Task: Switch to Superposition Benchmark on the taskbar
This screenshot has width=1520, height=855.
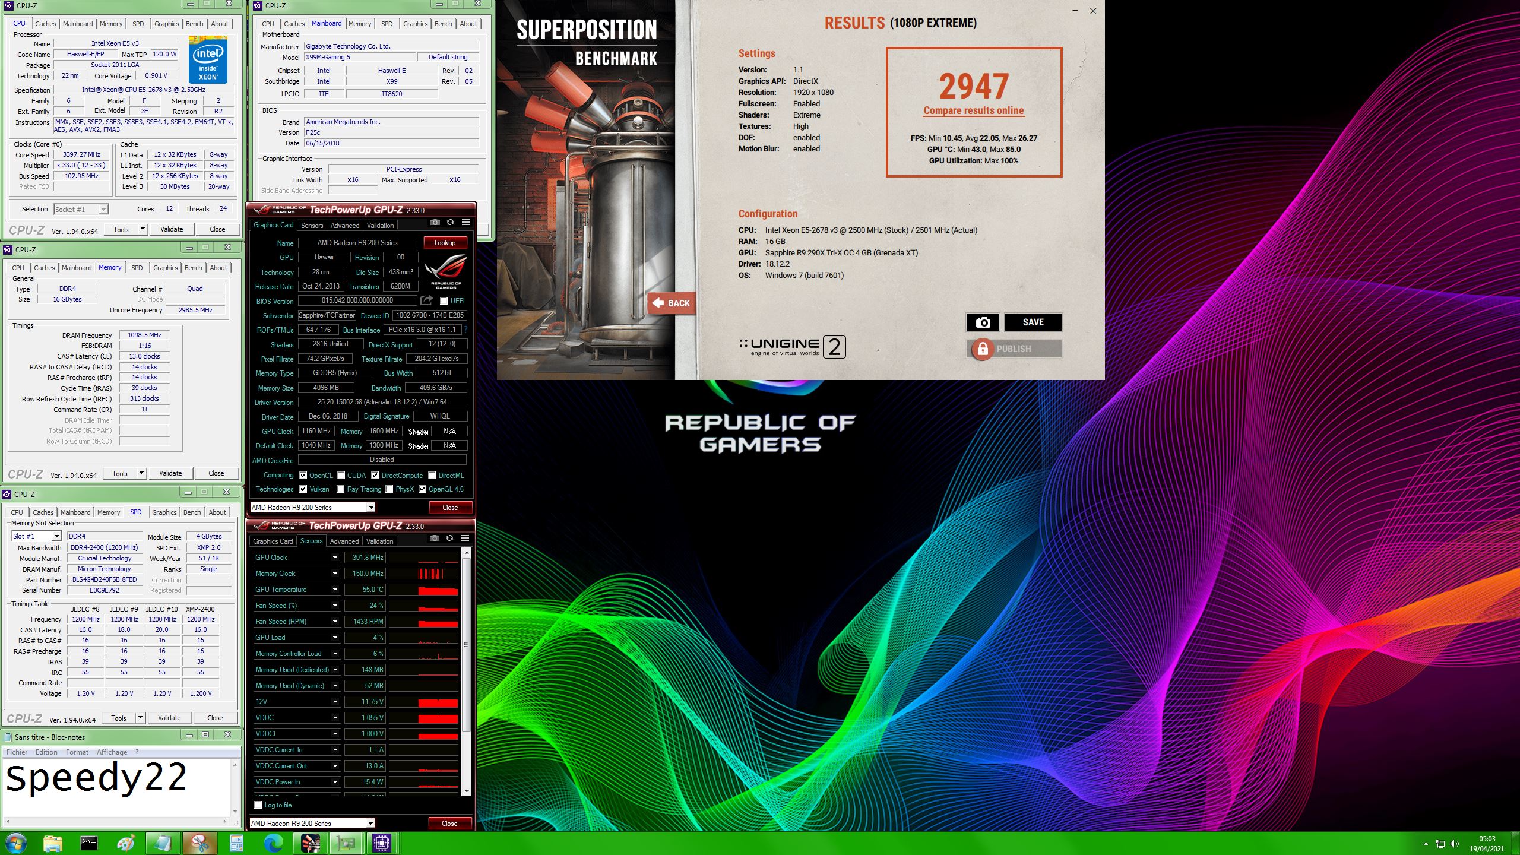Action: point(310,843)
